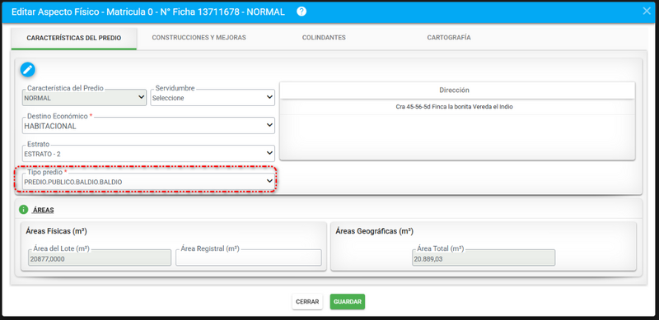The width and height of the screenshot is (659, 320).
Task: Switch to Construcciones y Mejoras tab
Action: pyautogui.click(x=199, y=37)
